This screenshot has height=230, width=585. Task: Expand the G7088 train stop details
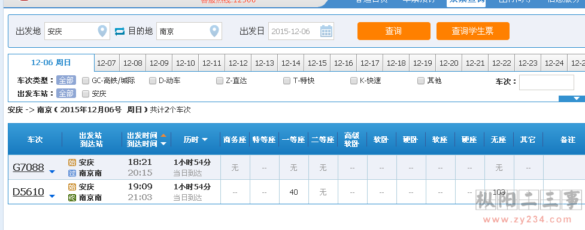[52, 171]
